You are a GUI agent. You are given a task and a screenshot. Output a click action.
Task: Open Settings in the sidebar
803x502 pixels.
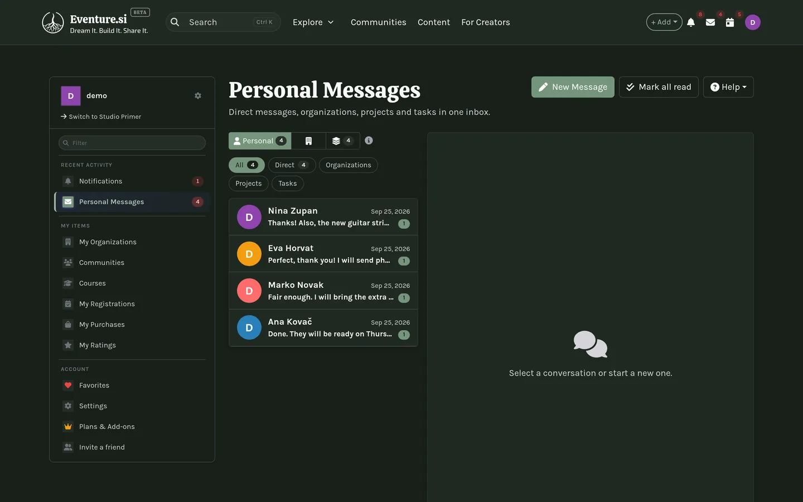pos(132,406)
